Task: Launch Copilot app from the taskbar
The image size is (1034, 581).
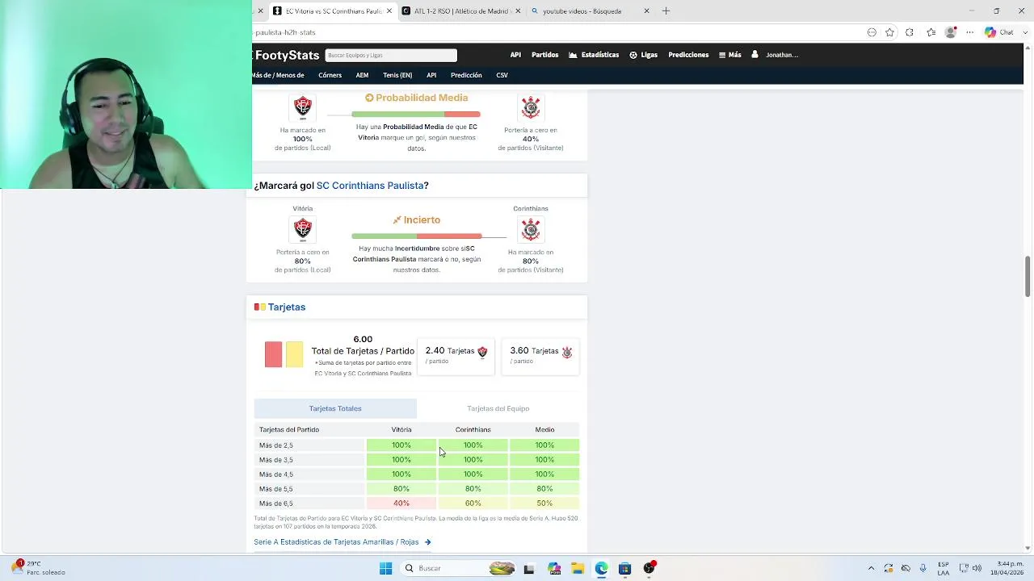Action: click(x=553, y=568)
